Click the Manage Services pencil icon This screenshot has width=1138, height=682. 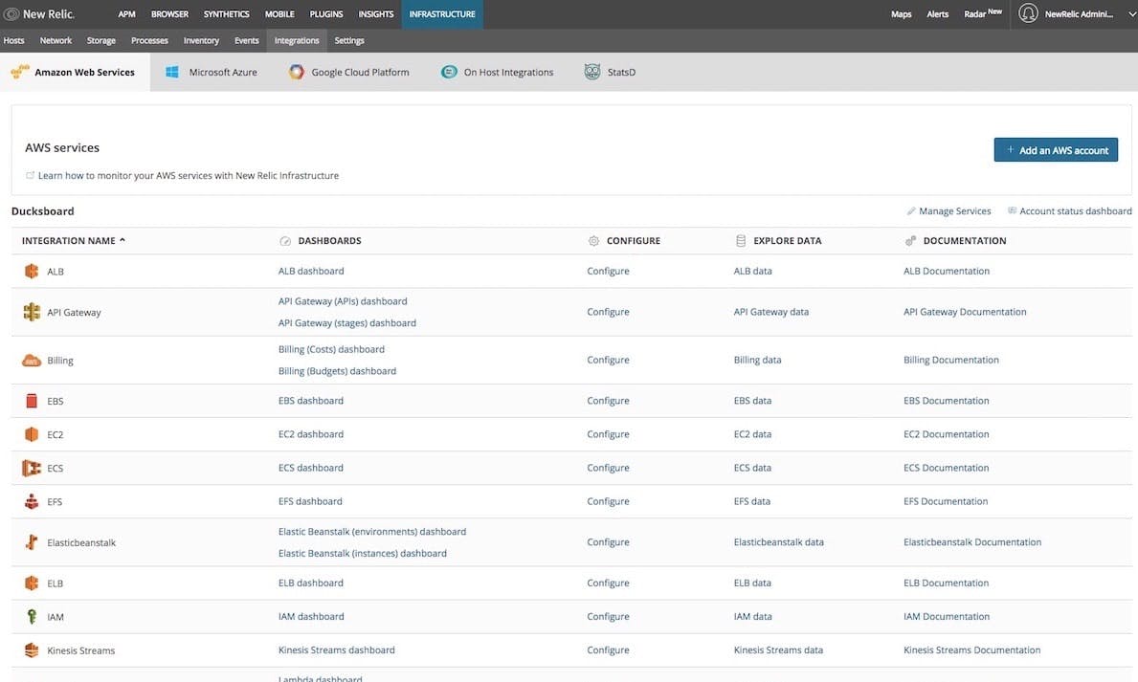911,211
